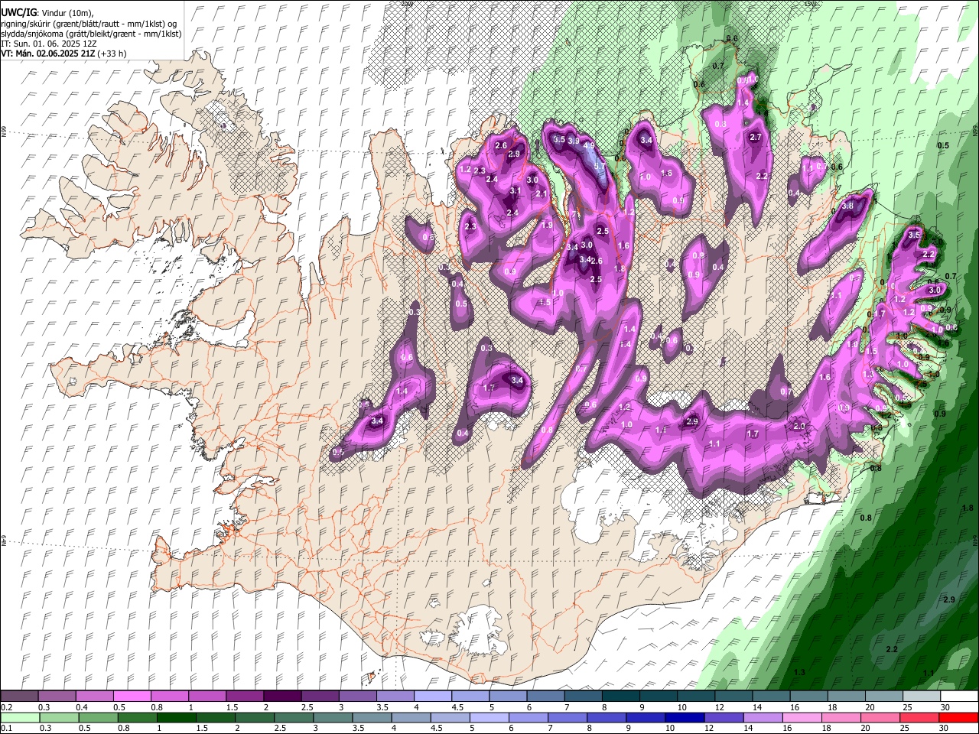
Task: Click the 'slydda/snjókoma' legend description line
Action: tap(91, 34)
